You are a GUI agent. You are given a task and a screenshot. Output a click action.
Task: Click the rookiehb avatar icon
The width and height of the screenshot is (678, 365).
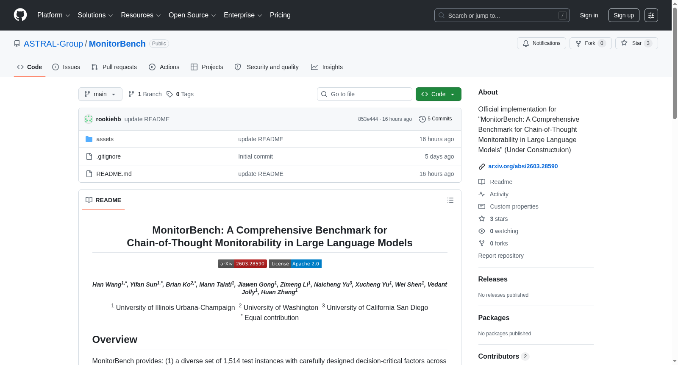89,119
